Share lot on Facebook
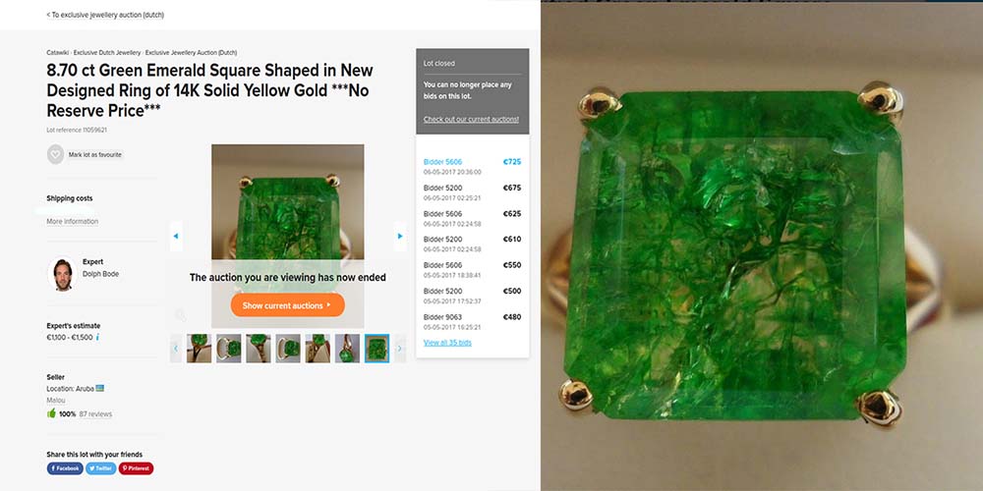The height and width of the screenshot is (491, 983). (x=65, y=468)
